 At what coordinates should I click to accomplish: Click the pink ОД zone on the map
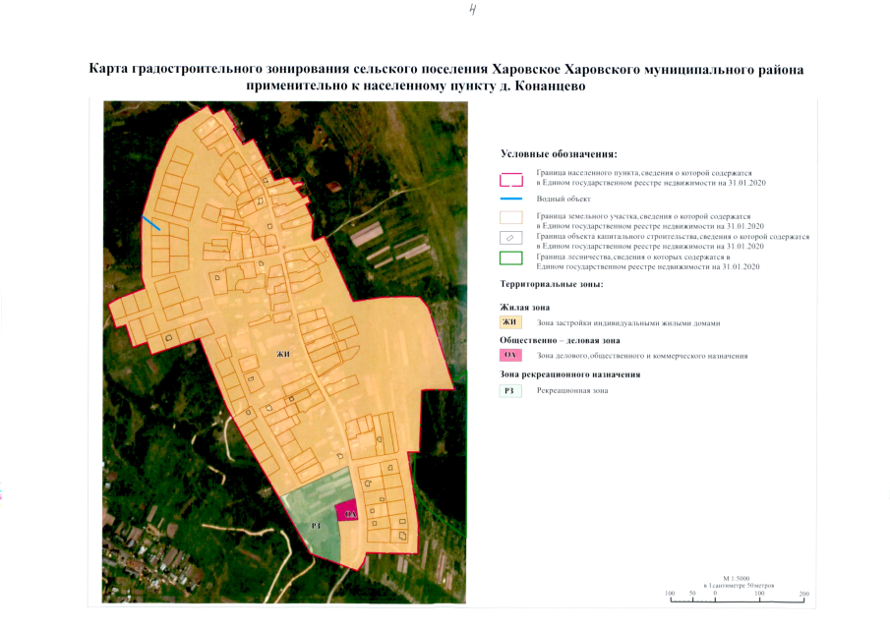[347, 511]
